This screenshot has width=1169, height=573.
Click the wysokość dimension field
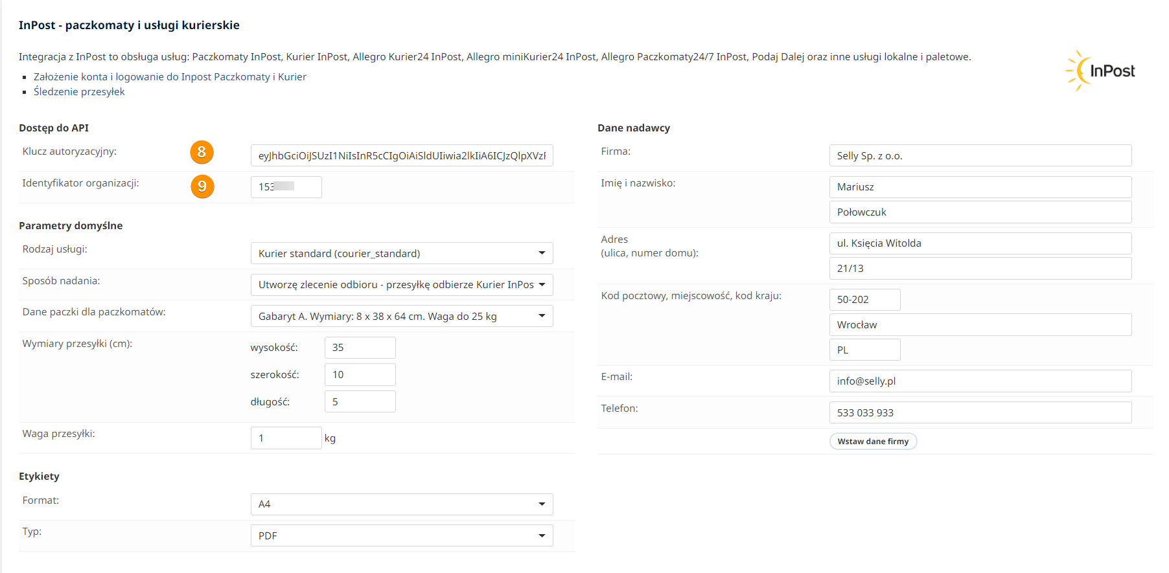pyautogui.click(x=360, y=348)
